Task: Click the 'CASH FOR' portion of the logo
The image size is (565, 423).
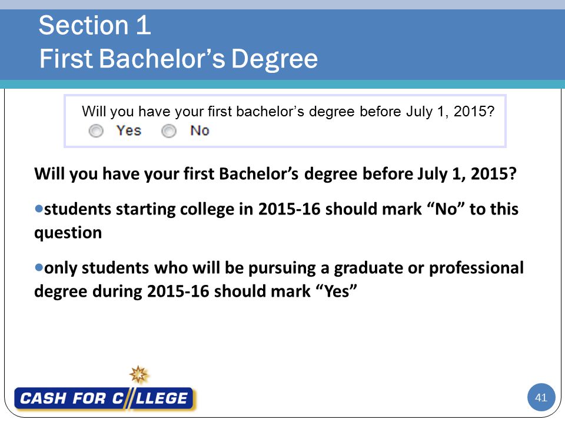Action: (x=63, y=398)
